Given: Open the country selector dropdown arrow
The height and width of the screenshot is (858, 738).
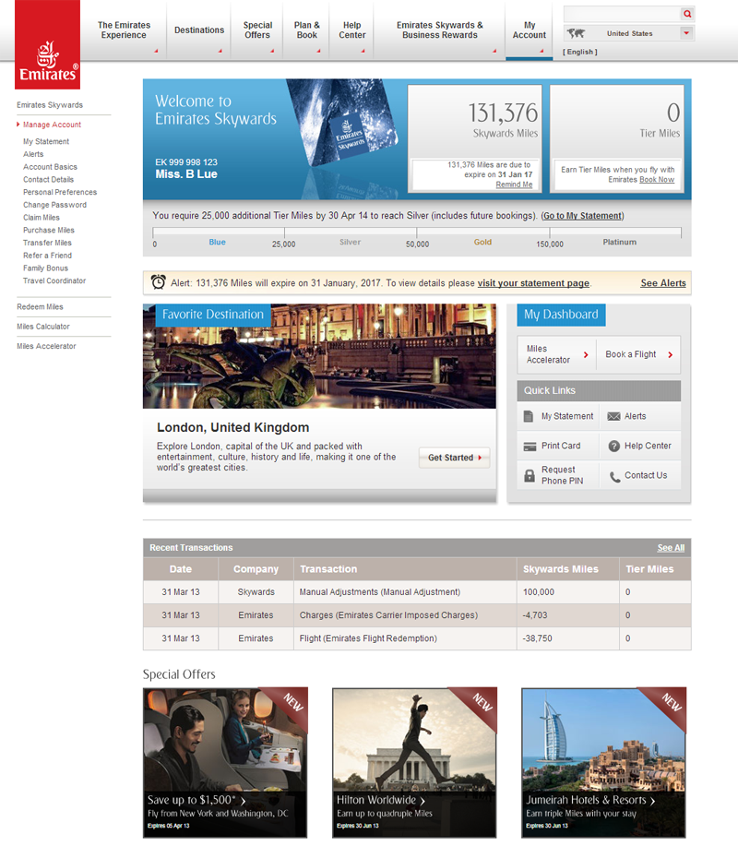Looking at the screenshot, I should (x=686, y=33).
